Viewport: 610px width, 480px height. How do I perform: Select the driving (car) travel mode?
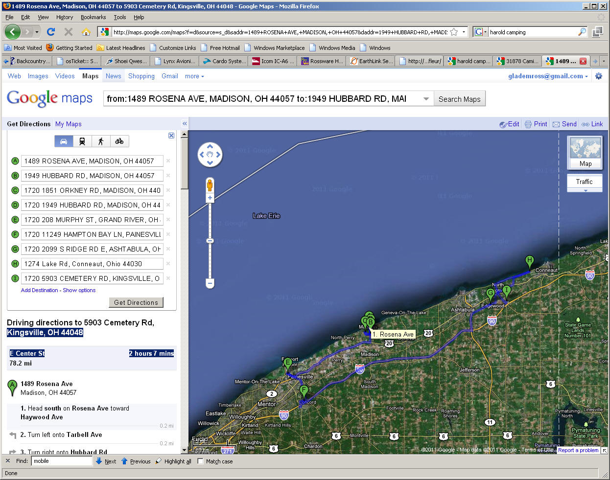64,141
